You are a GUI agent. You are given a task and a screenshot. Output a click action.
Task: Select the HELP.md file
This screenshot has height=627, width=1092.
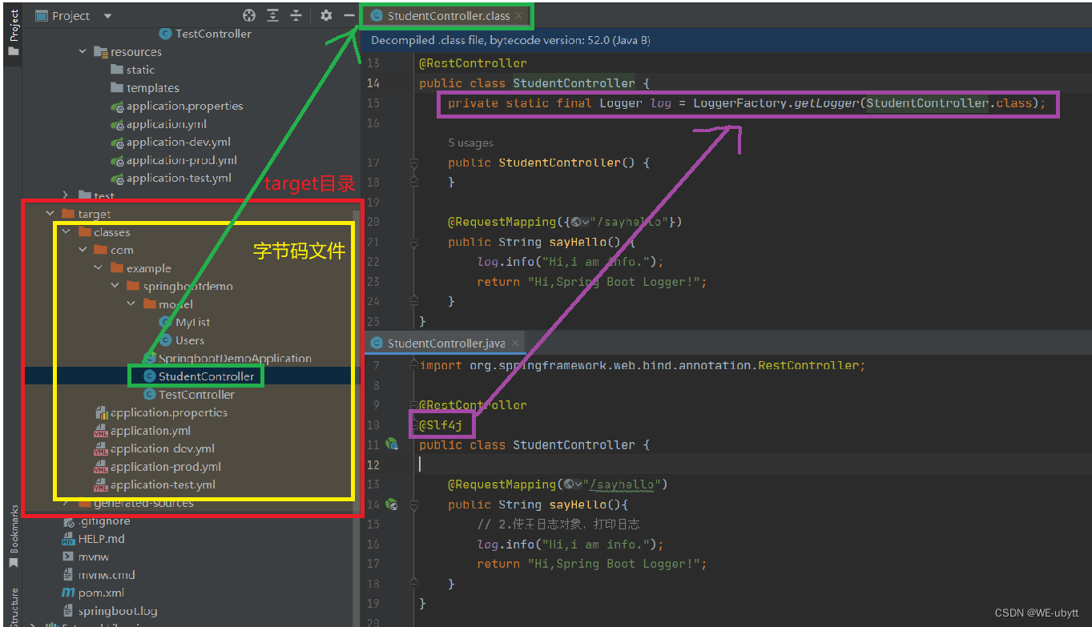tap(93, 539)
